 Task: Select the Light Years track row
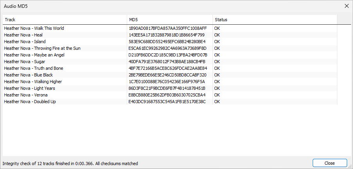pyautogui.click(x=29, y=88)
